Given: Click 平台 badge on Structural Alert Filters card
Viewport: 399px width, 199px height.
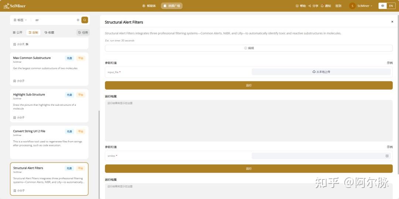Looking at the screenshot, I should [x=81, y=168].
